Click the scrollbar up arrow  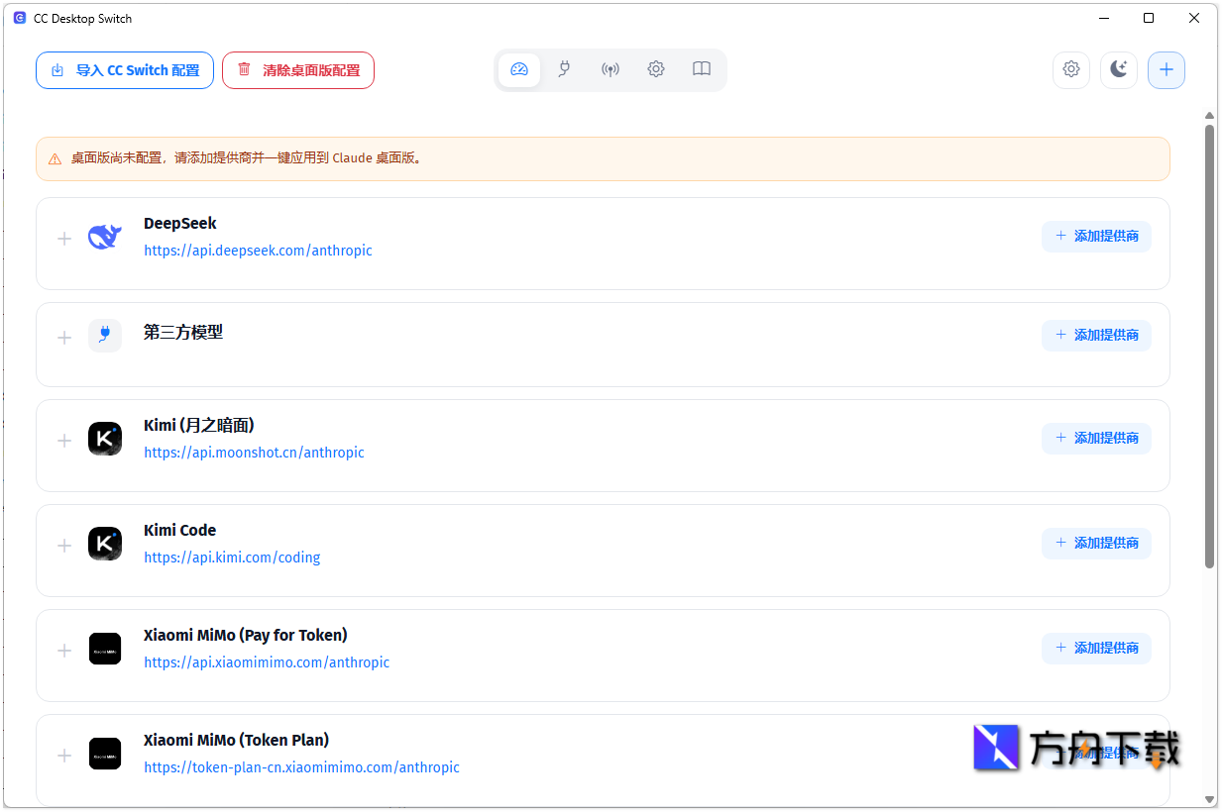[1209, 115]
